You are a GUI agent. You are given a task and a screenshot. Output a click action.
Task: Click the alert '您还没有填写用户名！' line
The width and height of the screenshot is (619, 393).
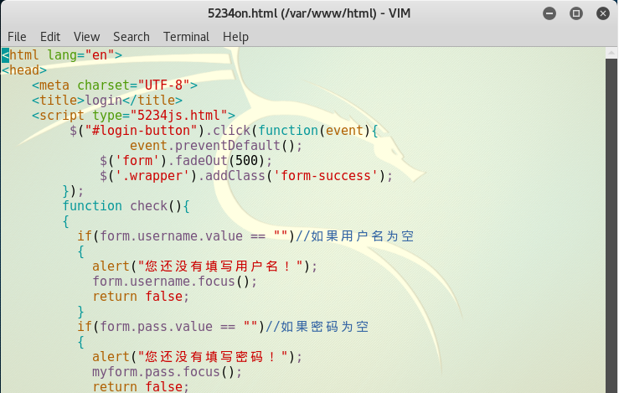click(205, 266)
